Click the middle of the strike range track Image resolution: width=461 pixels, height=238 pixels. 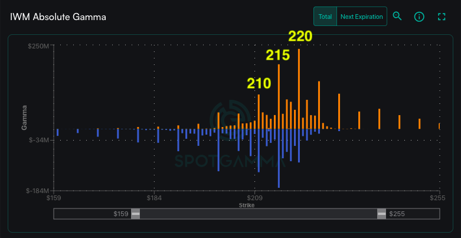[259, 214]
